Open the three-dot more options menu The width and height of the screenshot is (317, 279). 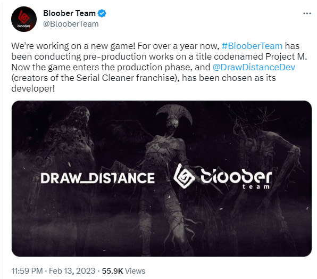[x=307, y=13]
